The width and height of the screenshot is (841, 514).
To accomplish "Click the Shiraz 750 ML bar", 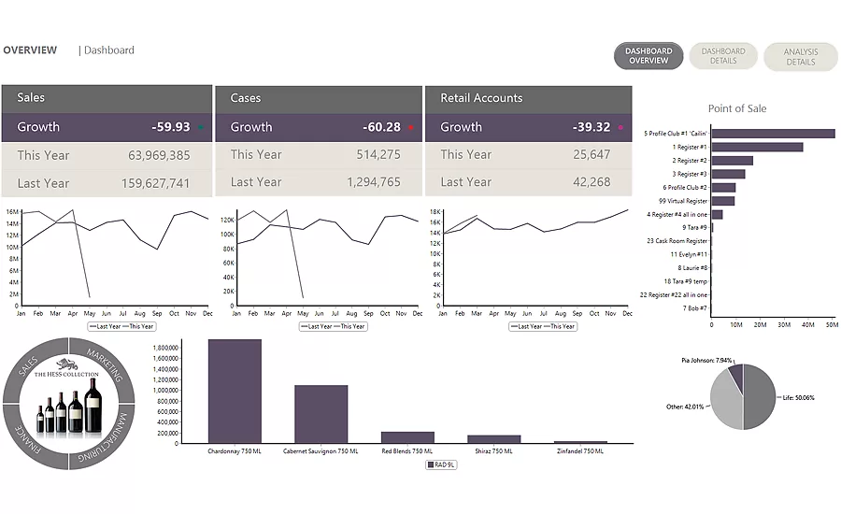I will [494, 439].
